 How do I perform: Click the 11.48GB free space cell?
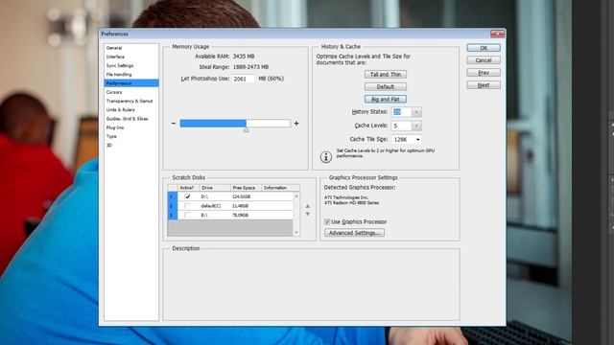point(240,206)
